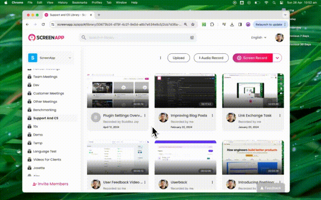Open options menu for Improving Blog Posts
This screenshot has height=200, width=321.
click(212, 115)
